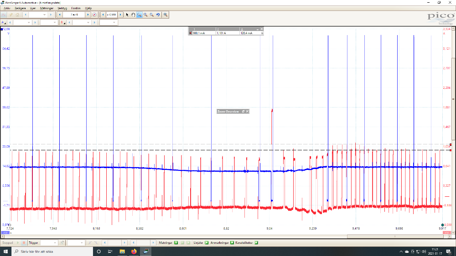Close the Zoom Overview panel

click(x=247, y=111)
